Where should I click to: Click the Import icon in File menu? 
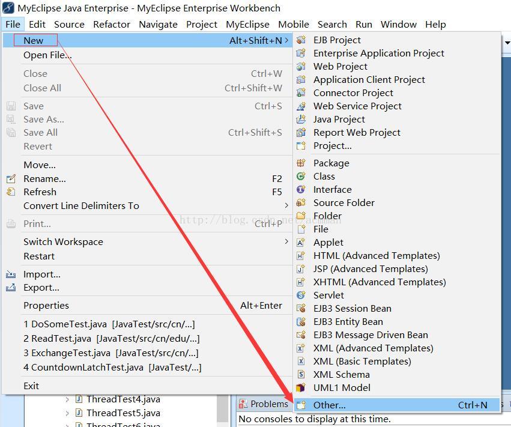[11, 274]
